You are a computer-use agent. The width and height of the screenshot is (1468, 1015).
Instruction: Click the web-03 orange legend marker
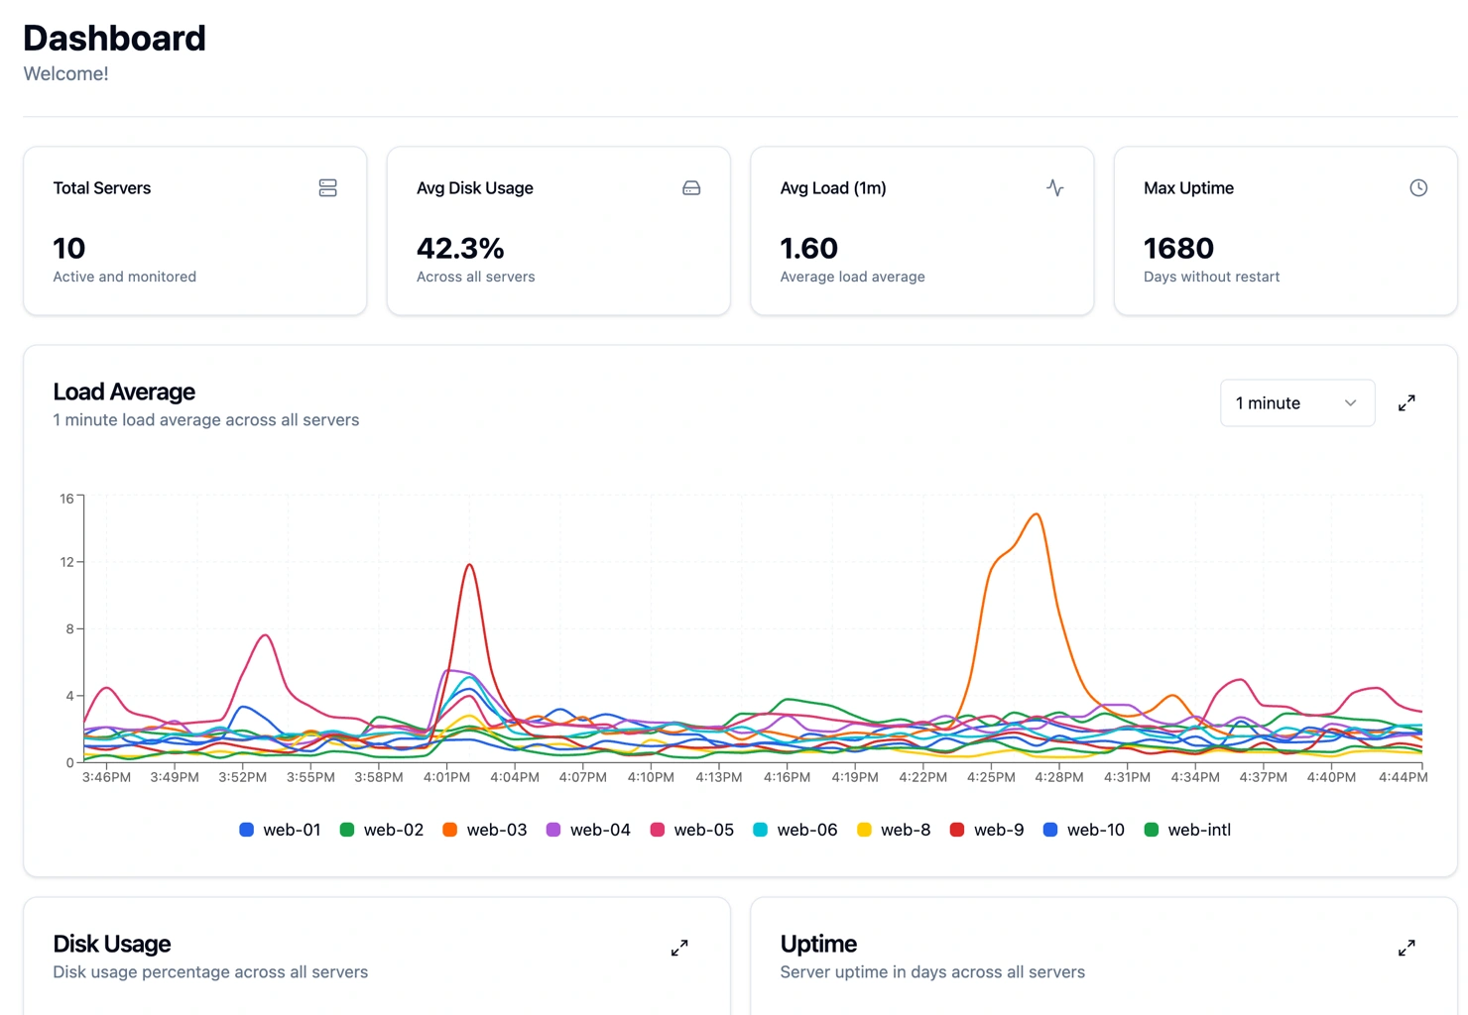(x=449, y=830)
